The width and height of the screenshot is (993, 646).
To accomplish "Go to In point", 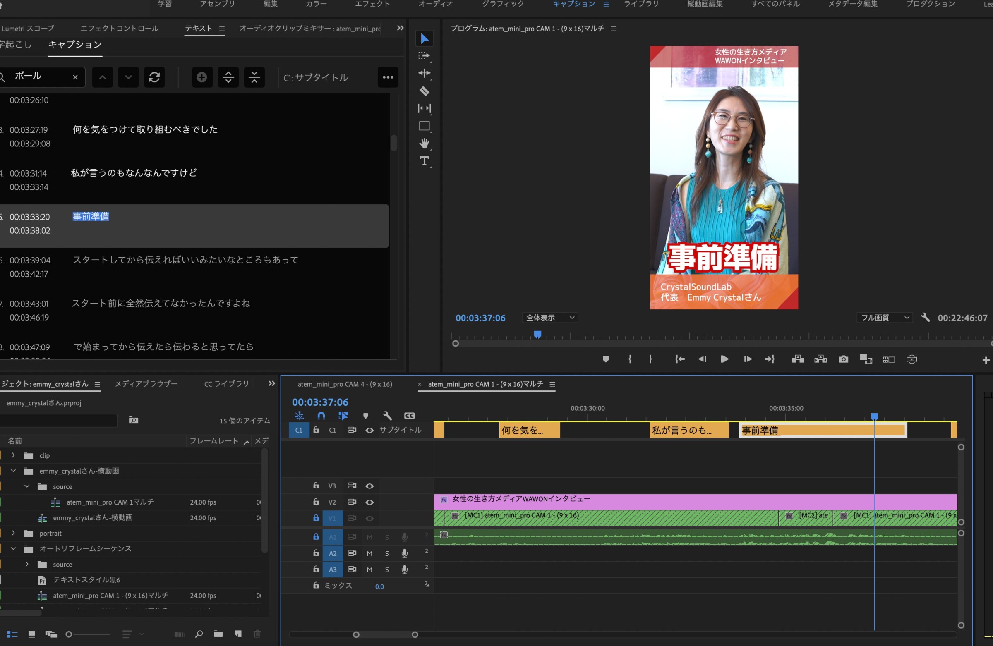I will (680, 359).
